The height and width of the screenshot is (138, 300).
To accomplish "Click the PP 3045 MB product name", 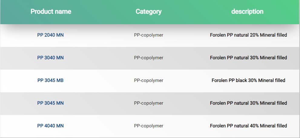I will (50, 80).
